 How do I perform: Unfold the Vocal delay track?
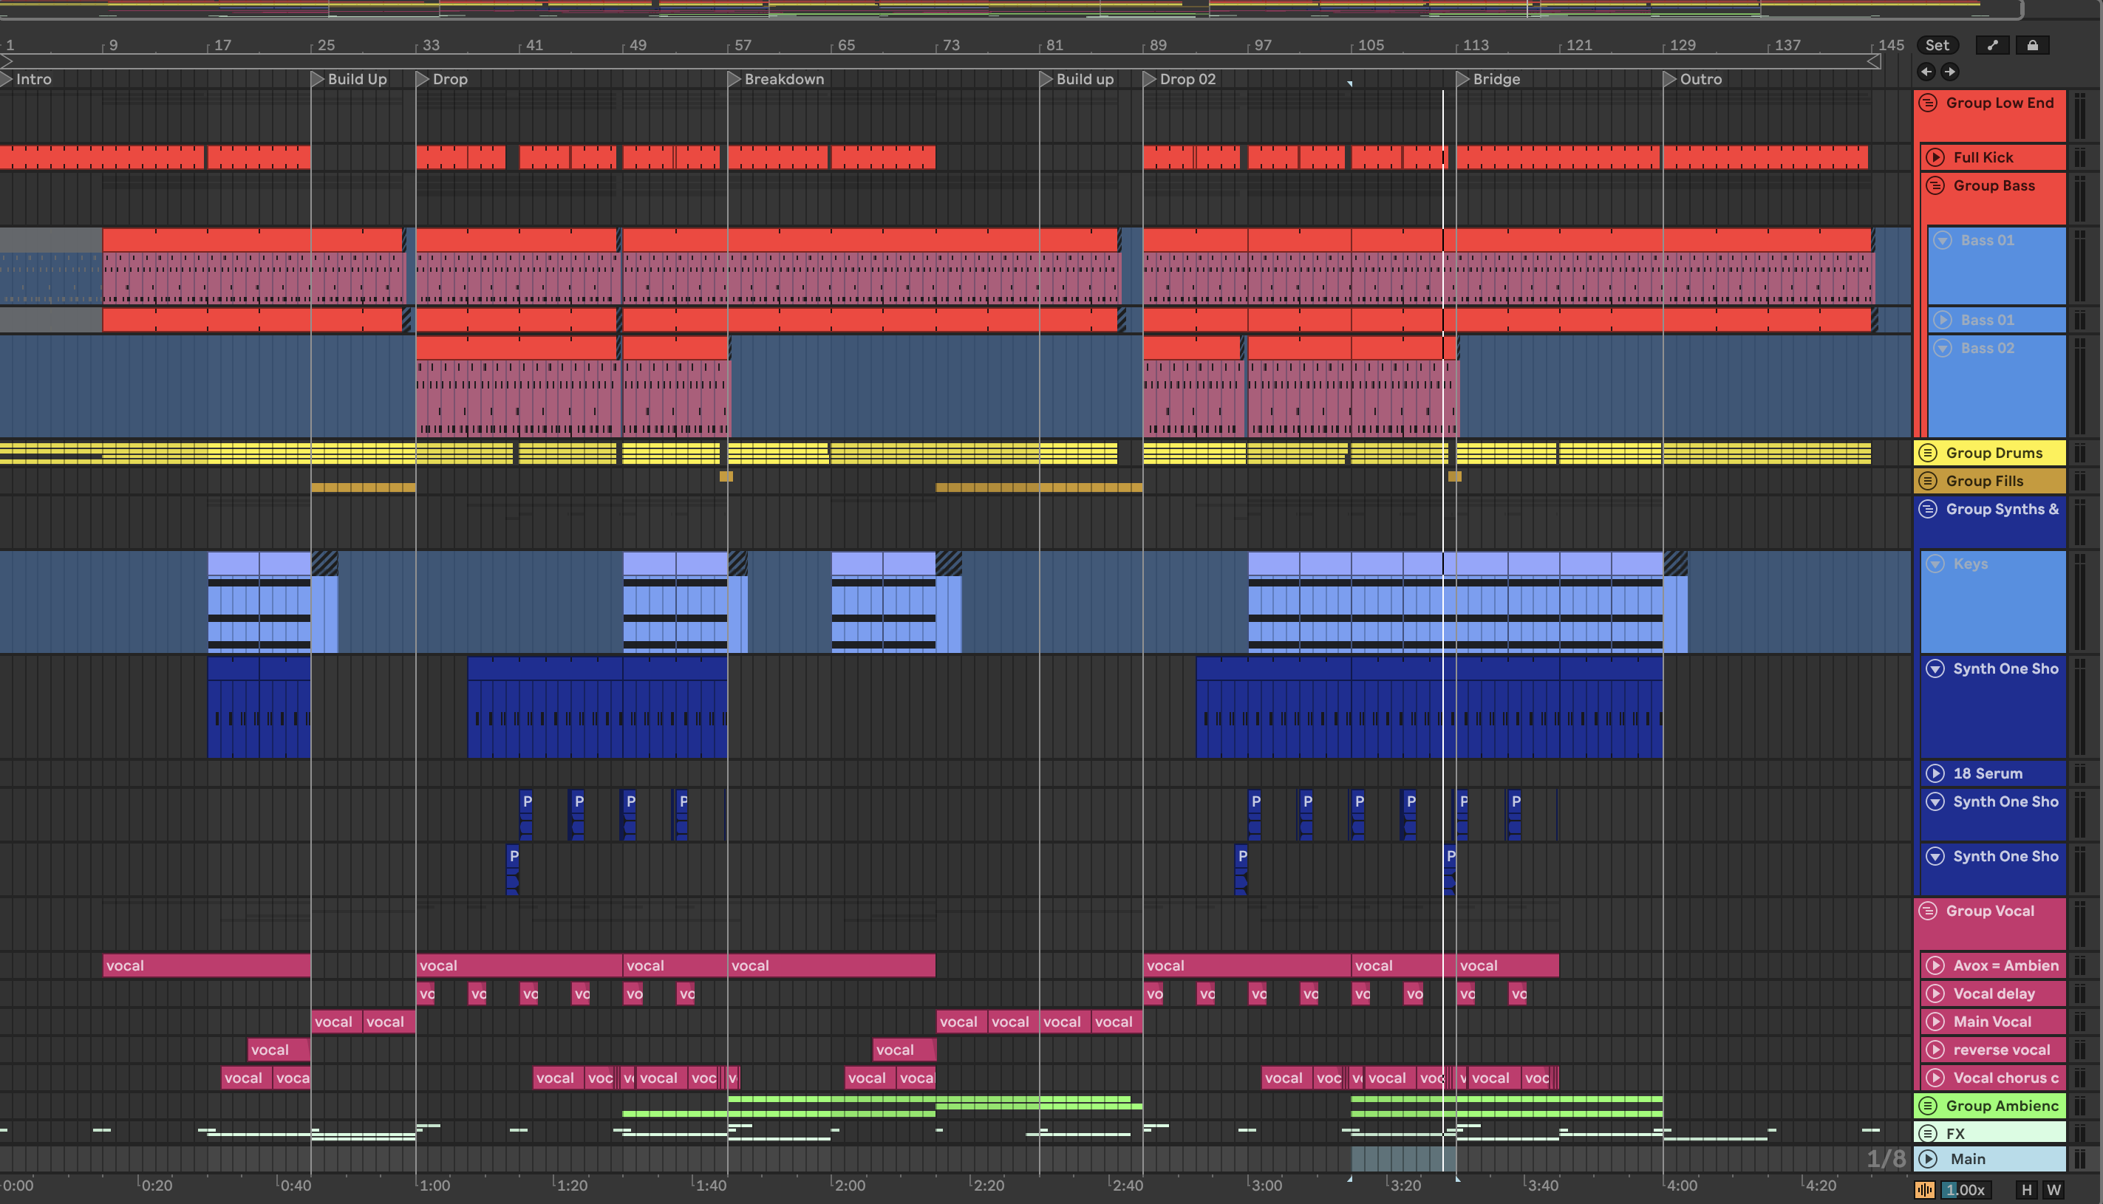pos(1935,994)
